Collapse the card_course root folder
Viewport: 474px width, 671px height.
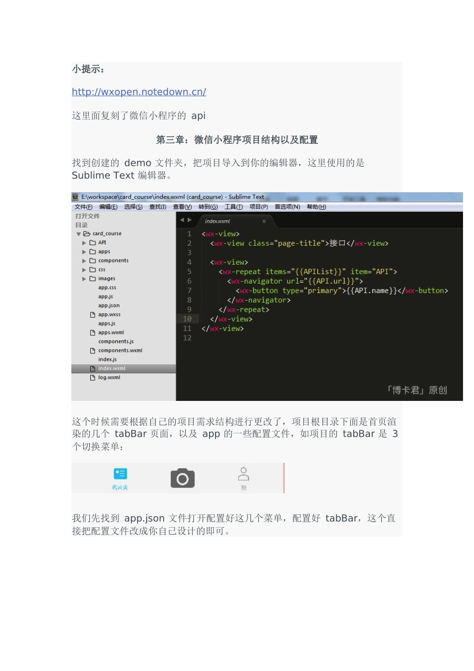coord(78,234)
